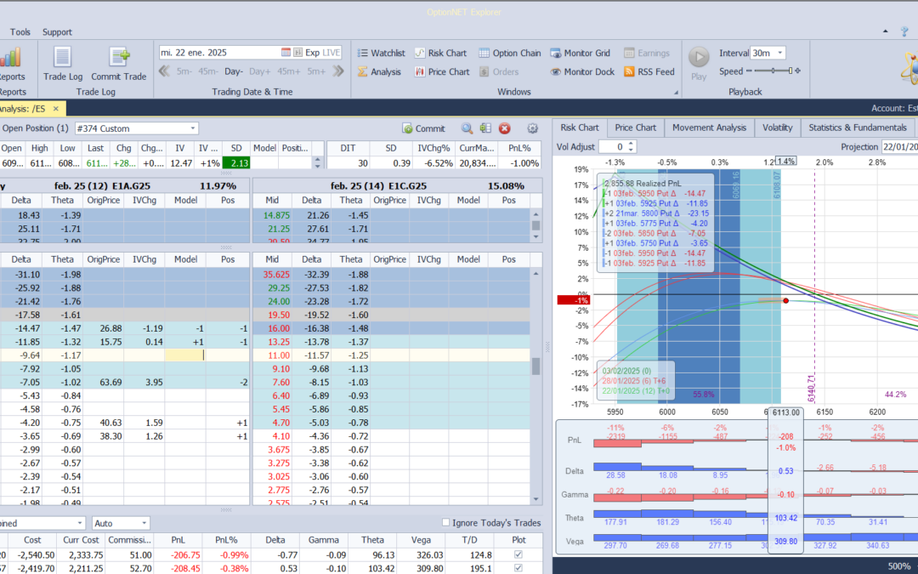Click the Commit icon in the analysis toolbar
918x574 pixels.
point(424,128)
